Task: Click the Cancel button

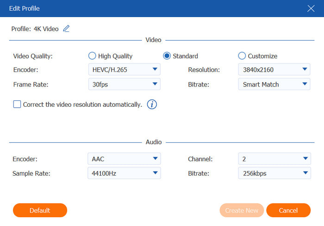Action: tap(288, 210)
